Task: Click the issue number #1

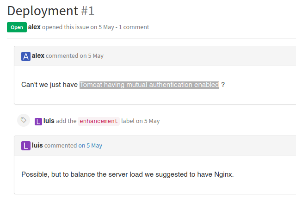Action: point(88,10)
